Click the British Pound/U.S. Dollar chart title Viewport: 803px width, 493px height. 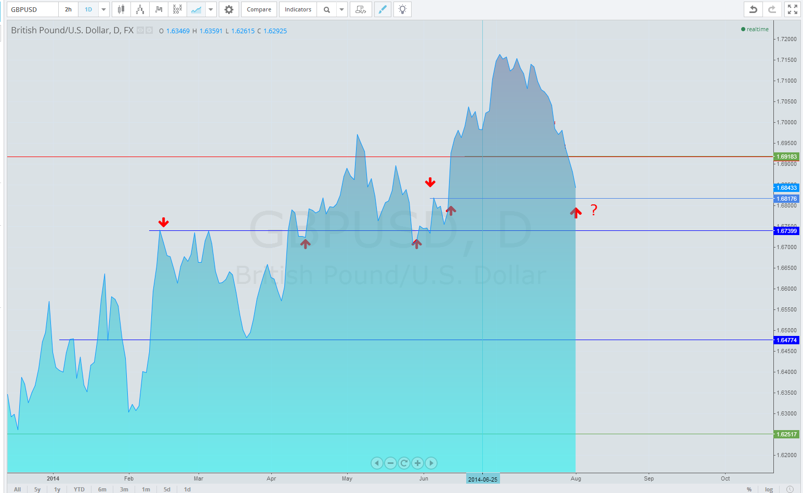(72, 30)
